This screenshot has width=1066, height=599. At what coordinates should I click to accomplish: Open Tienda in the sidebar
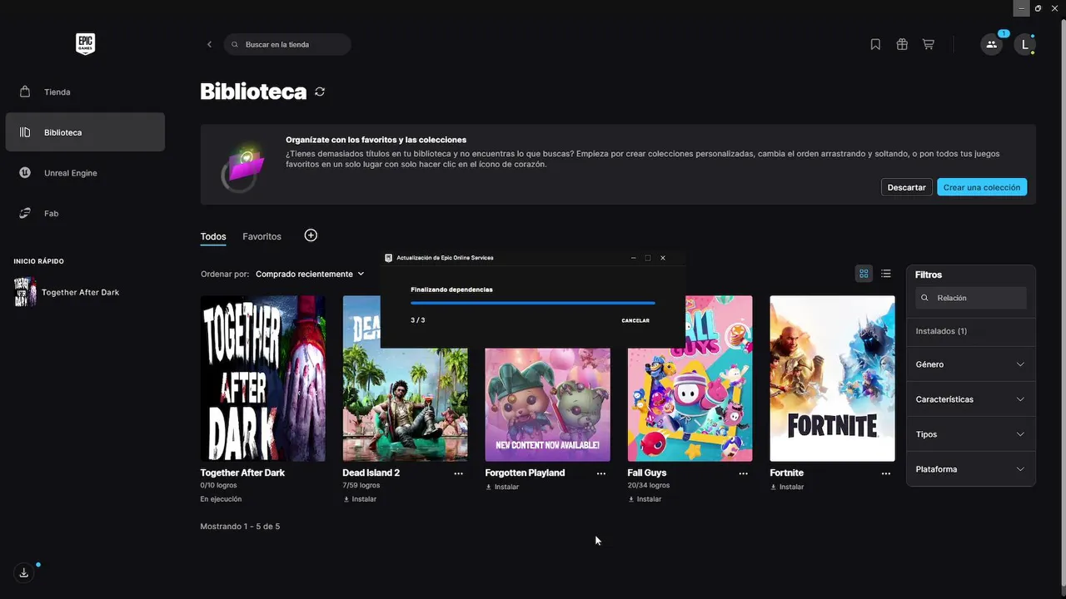[x=85, y=92]
